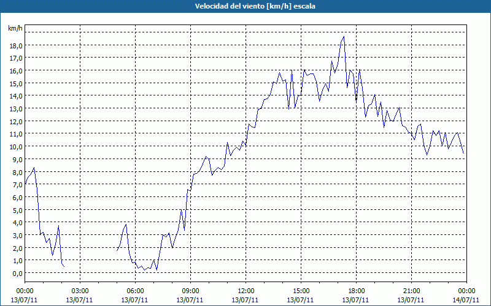Click the 21:00 time label
This screenshot has width=491, height=306.
pos(411,291)
